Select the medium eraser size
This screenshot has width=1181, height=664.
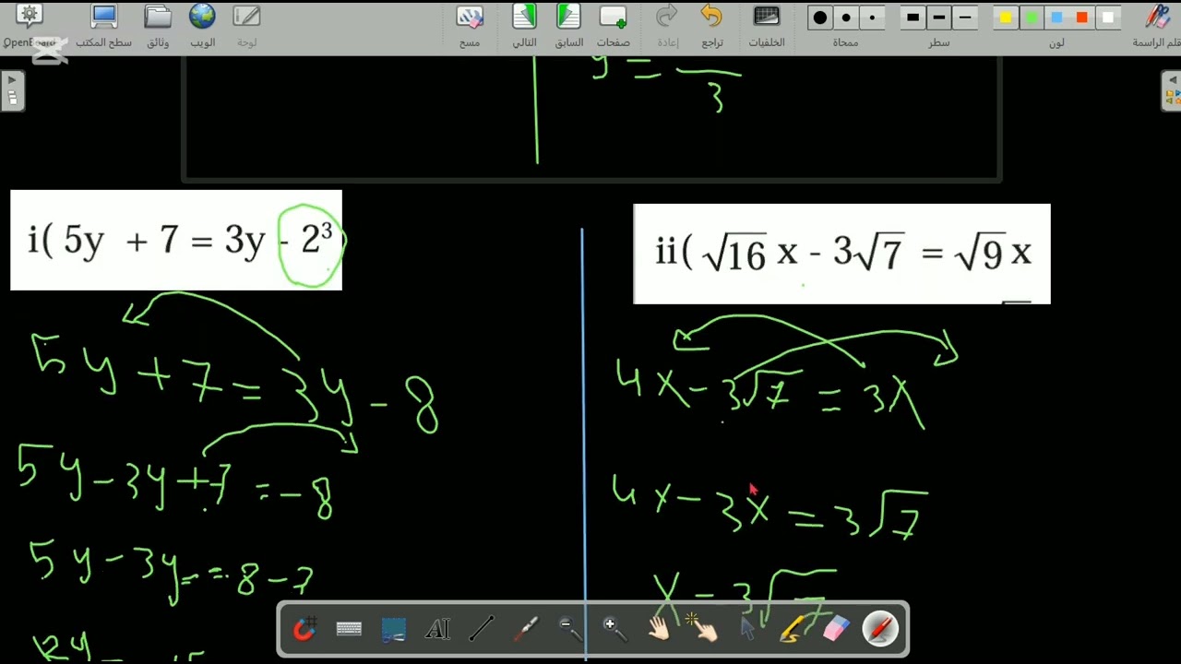pos(846,18)
